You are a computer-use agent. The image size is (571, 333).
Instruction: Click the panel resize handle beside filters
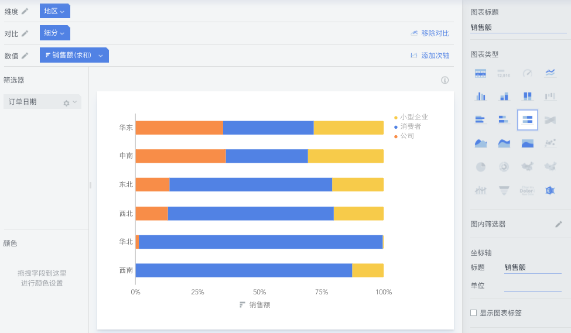pos(90,186)
